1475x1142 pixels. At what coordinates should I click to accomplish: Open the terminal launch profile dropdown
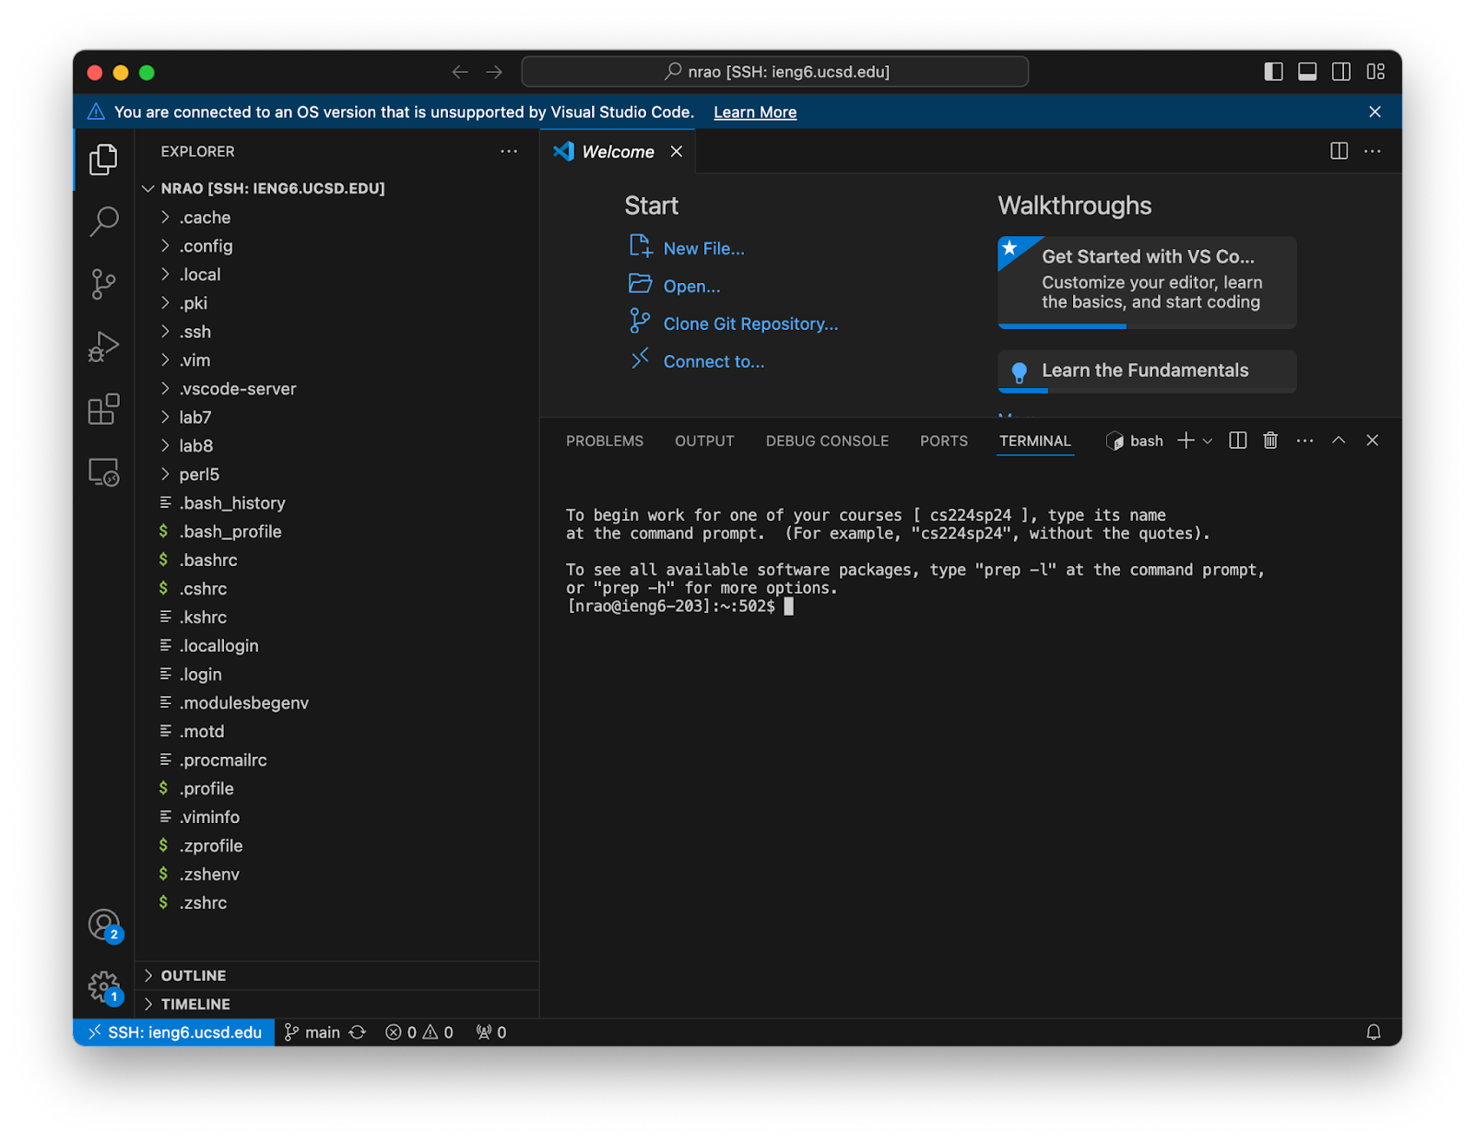point(1208,441)
